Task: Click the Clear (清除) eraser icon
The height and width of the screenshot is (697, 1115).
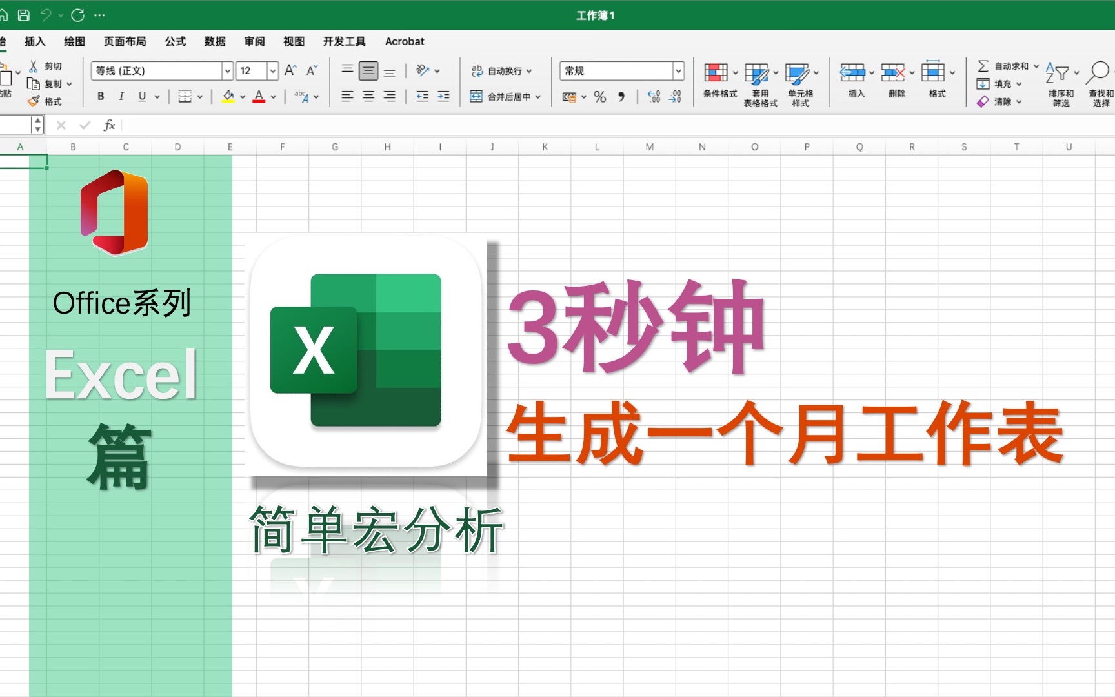Action: (983, 101)
